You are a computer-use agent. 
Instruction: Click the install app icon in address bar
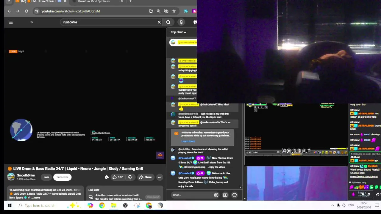(x=151, y=11)
